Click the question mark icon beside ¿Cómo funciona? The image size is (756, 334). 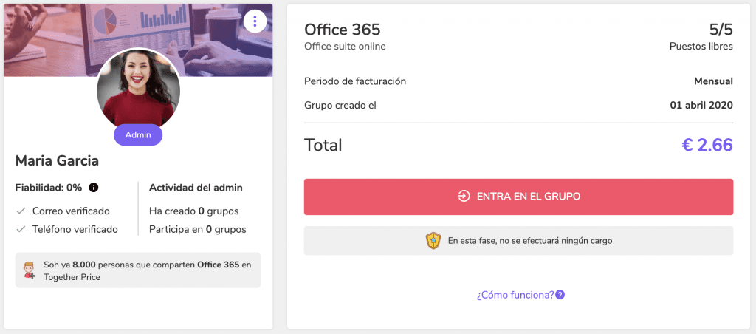click(560, 294)
